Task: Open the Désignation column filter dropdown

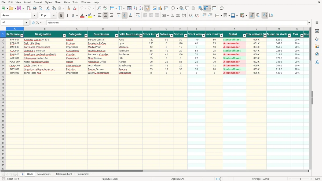Action: (x=64, y=36)
